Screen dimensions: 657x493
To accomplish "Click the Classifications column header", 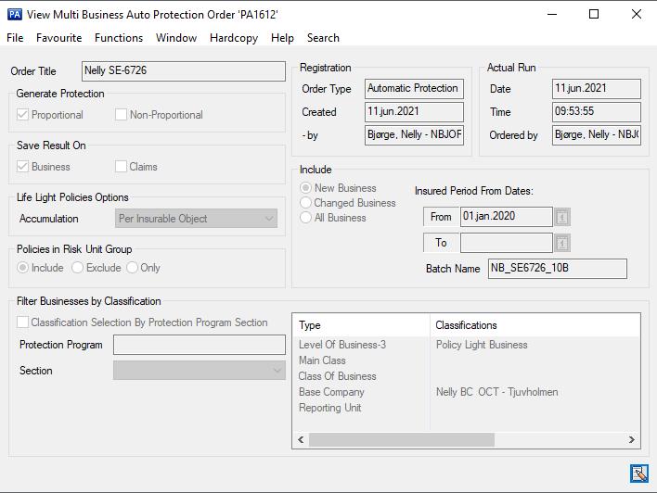I will coord(535,325).
